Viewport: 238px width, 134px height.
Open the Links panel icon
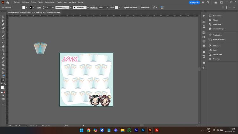[204, 22]
